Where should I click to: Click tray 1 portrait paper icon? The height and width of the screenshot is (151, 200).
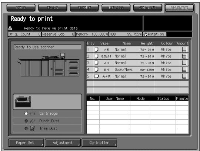click(x=96, y=49)
